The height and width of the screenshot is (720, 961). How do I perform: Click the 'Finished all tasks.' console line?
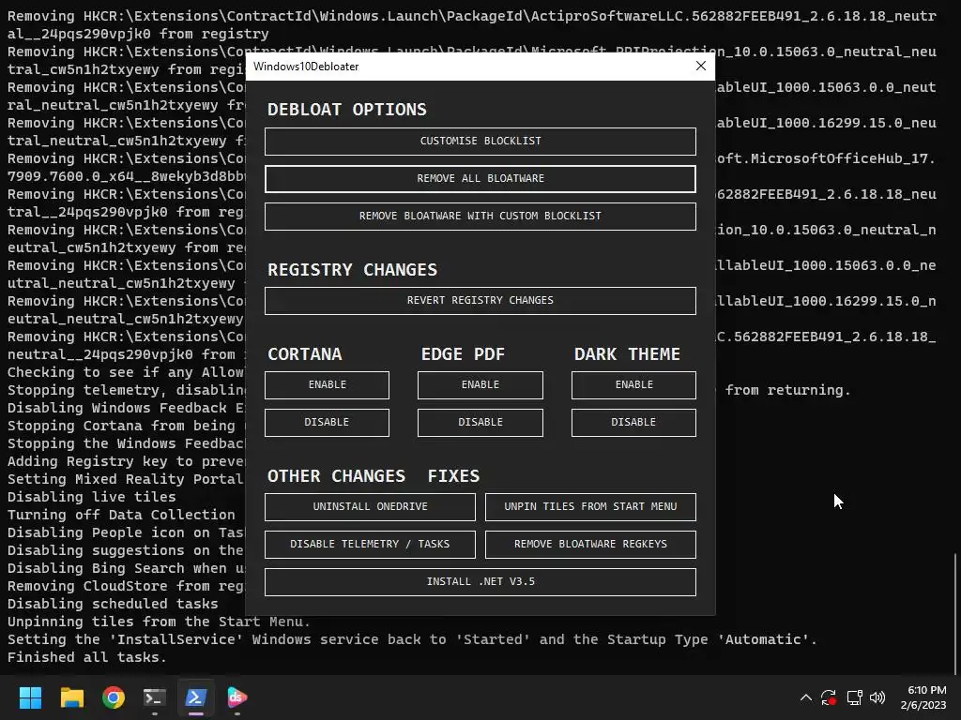[86, 657]
